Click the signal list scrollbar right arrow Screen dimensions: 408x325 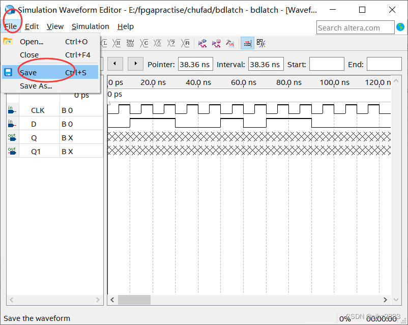(x=98, y=300)
